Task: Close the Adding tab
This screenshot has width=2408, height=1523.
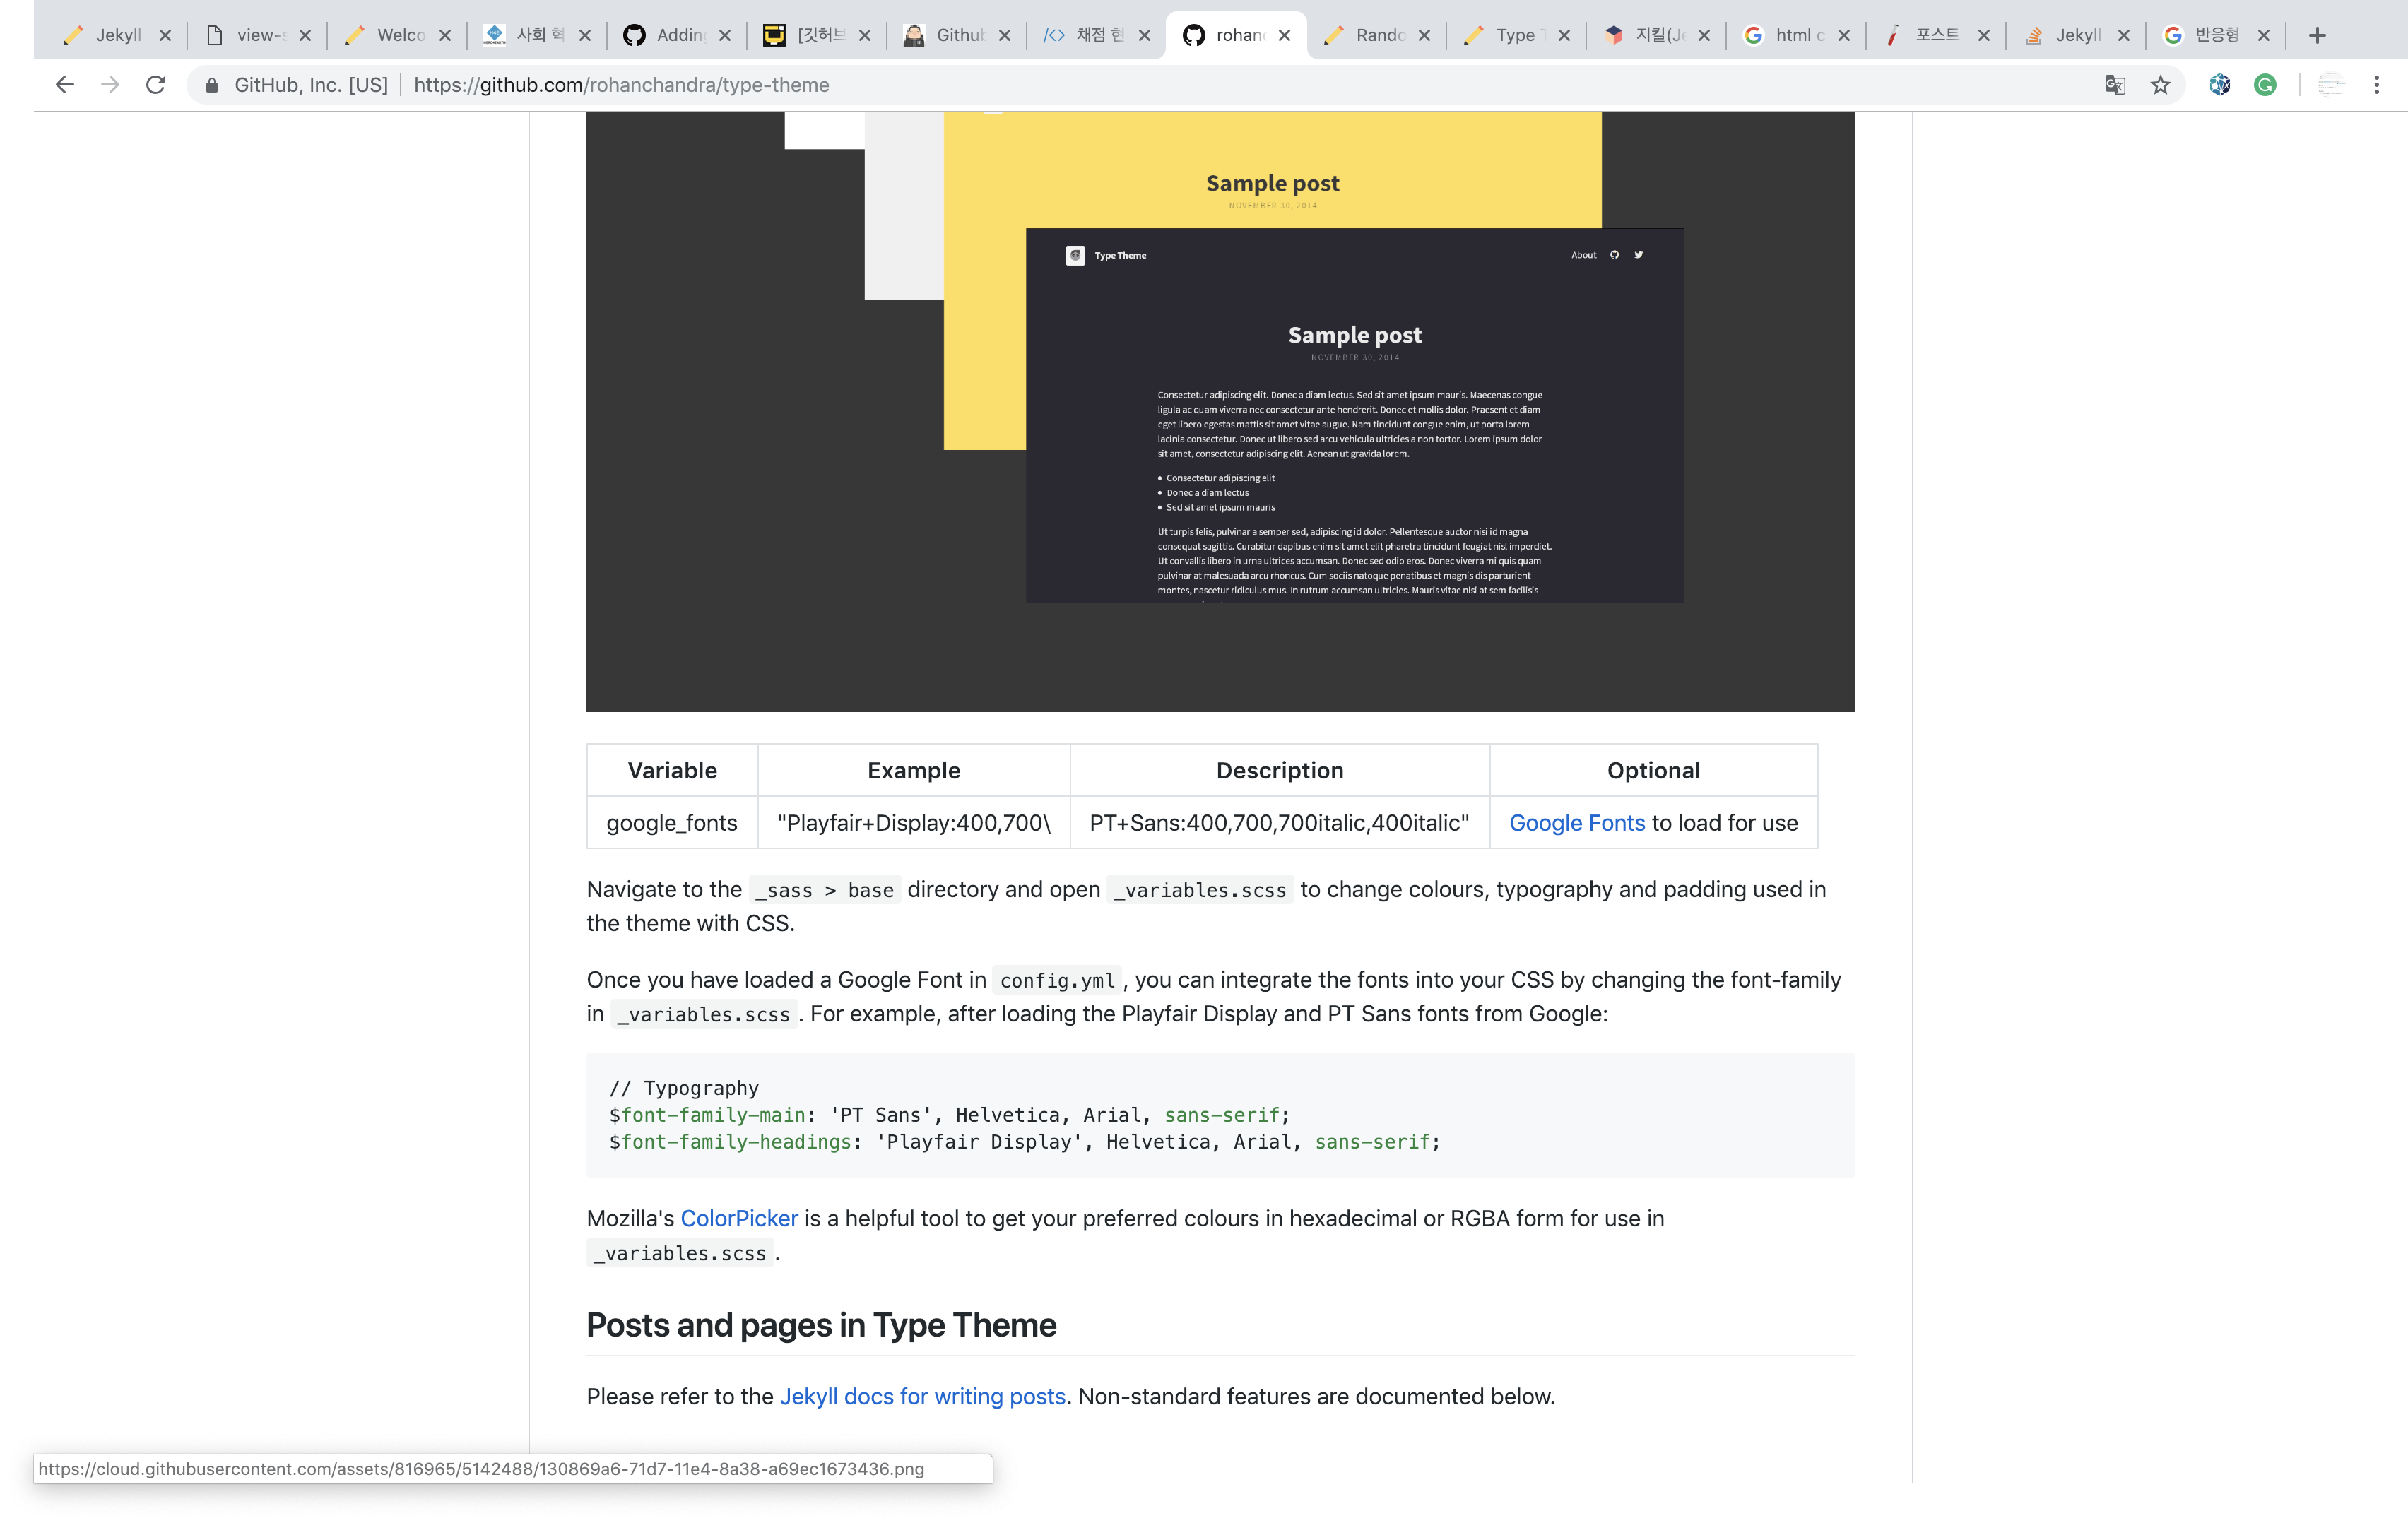Action: click(x=725, y=35)
